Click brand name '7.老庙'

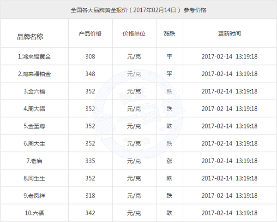click(x=34, y=161)
